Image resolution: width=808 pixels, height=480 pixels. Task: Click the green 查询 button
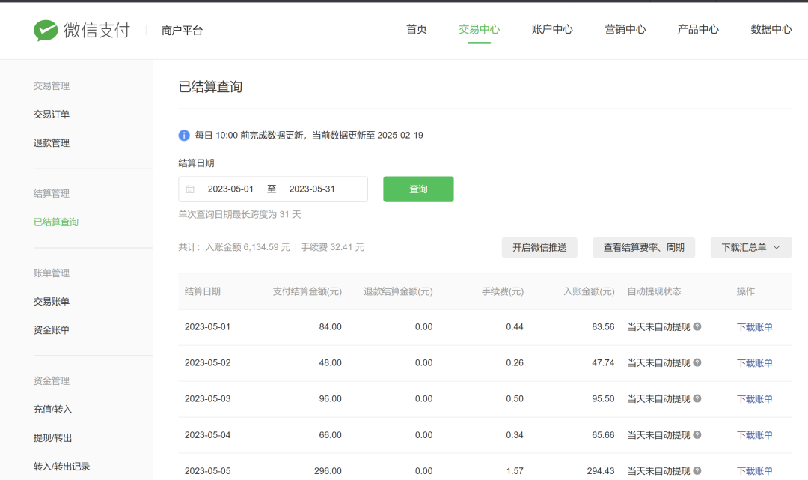417,189
